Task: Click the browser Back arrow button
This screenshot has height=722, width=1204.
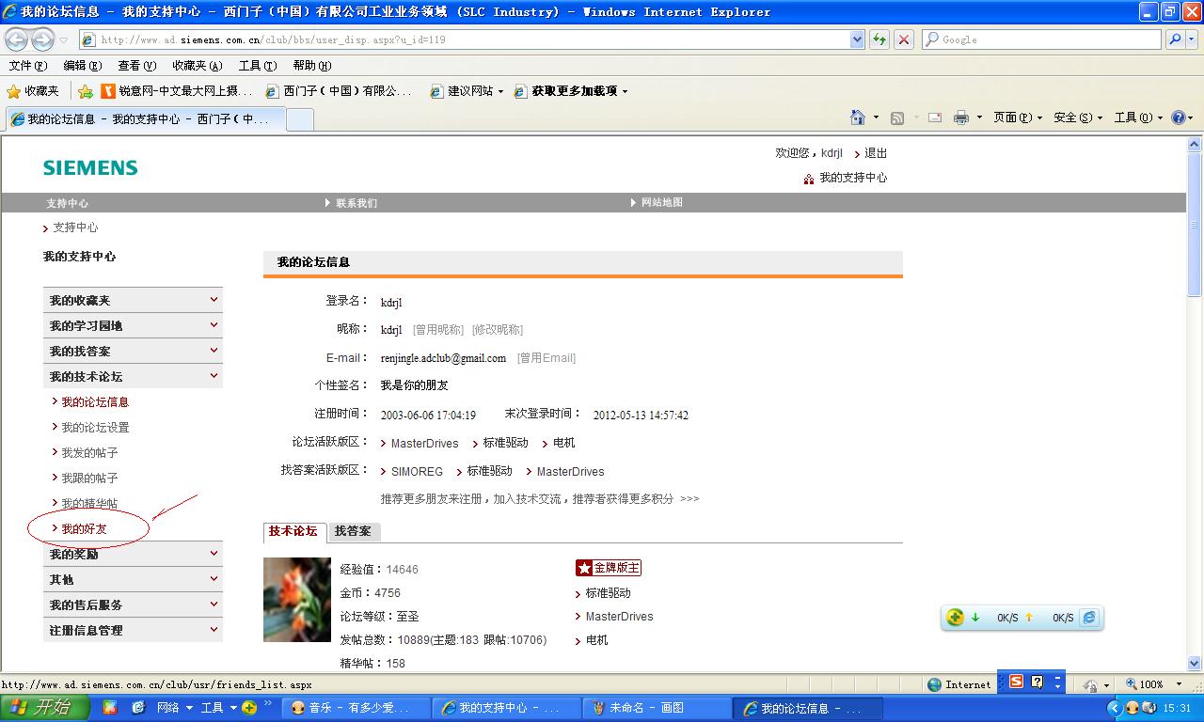Action: pos(16,39)
